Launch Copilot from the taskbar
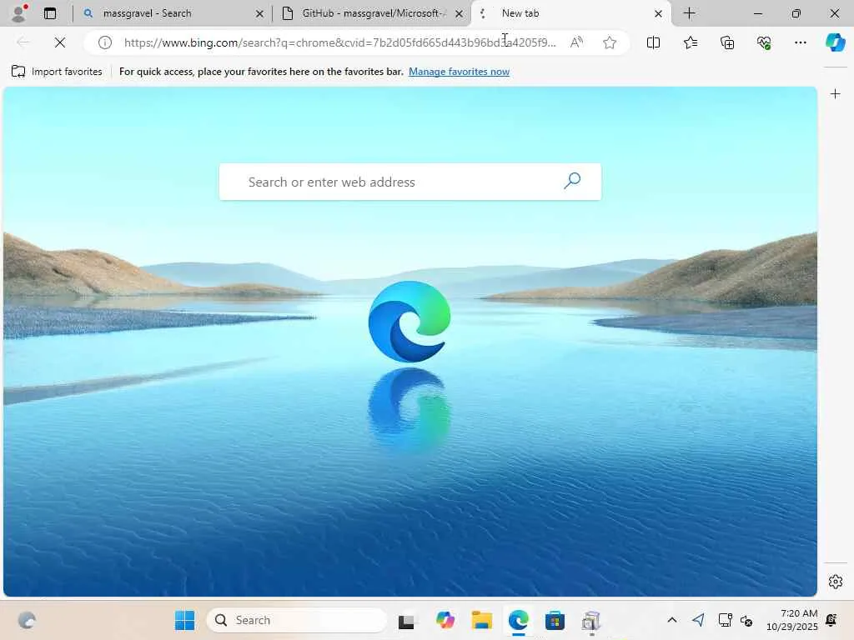This screenshot has width=854, height=640. click(x=445, y=620)
